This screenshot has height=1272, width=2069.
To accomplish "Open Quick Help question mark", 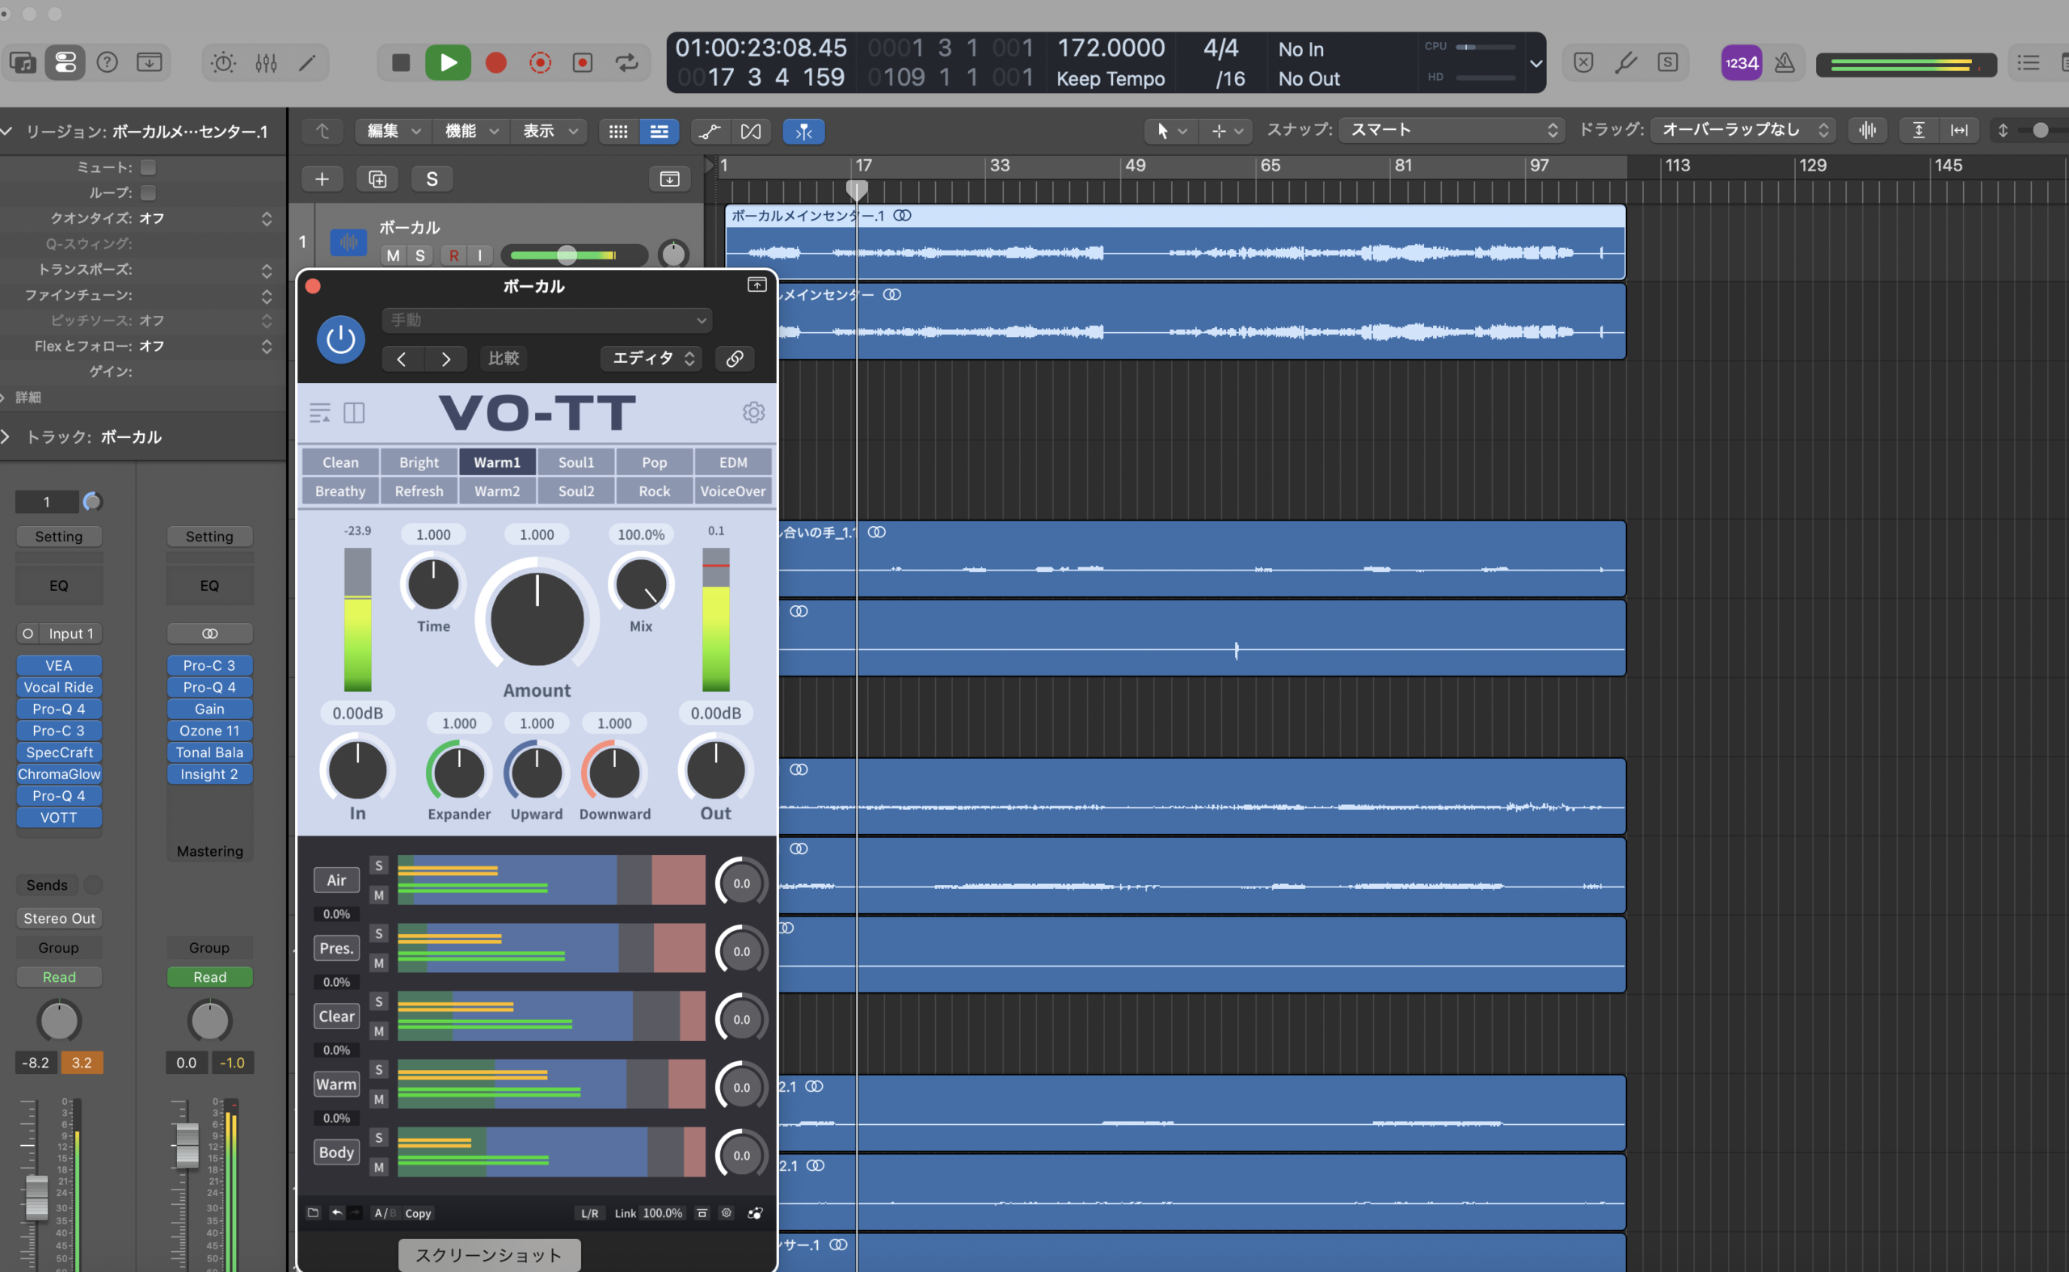I will 107,62.
